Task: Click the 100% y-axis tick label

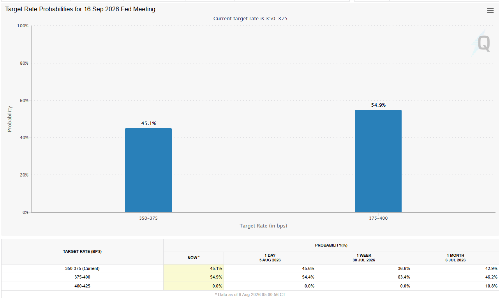Action: tap(23, 26)
